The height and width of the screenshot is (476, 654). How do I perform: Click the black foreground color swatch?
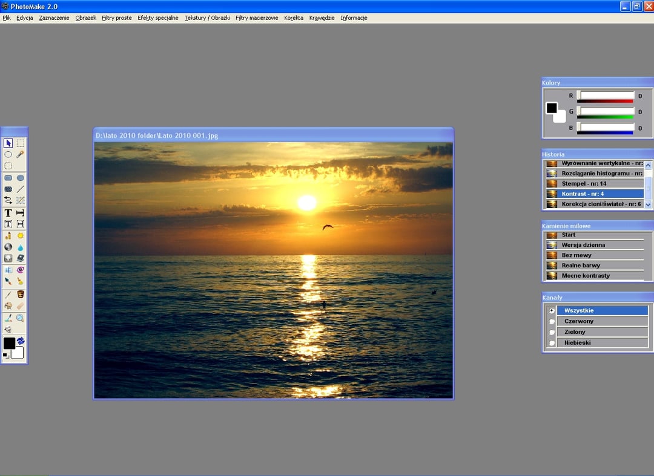click(9, 344)
